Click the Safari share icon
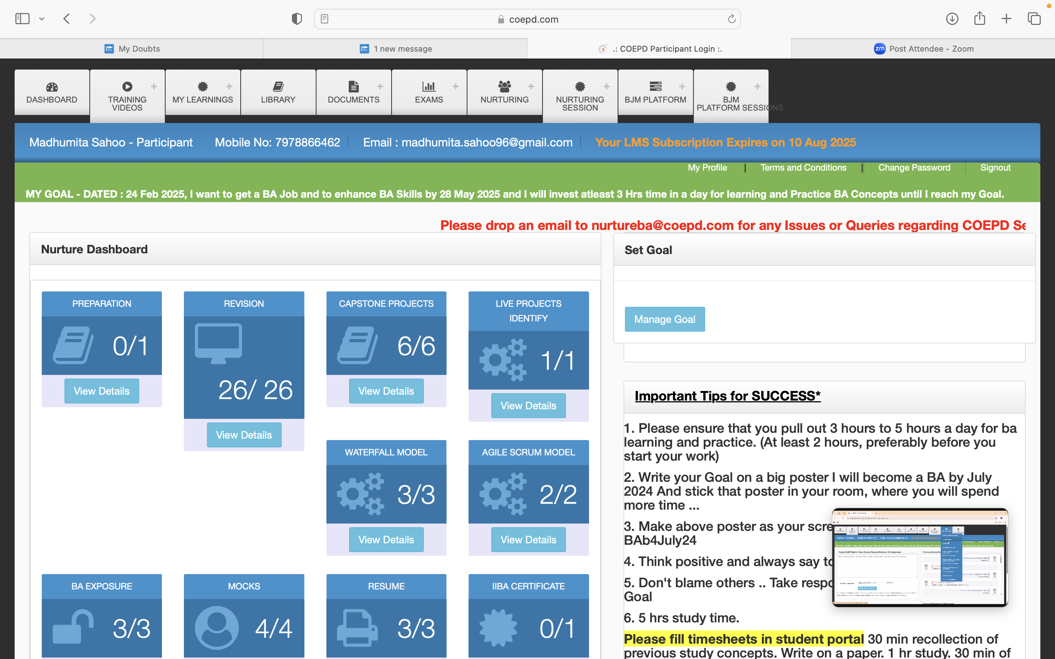 pos(980,19)
